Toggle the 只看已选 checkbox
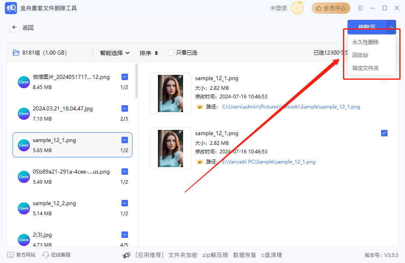This screenshot has height=263, width=405. coord(171,53)
